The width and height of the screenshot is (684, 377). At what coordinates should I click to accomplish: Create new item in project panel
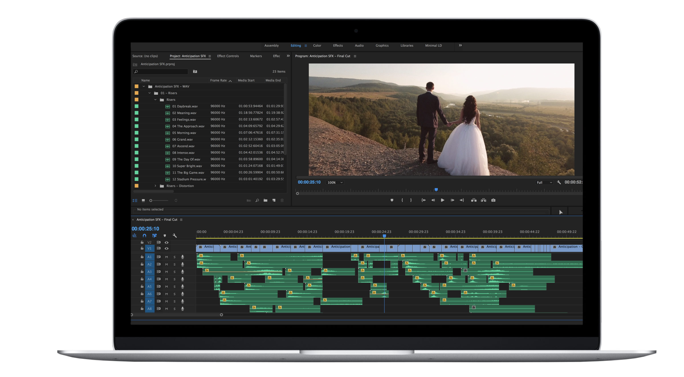274,201
